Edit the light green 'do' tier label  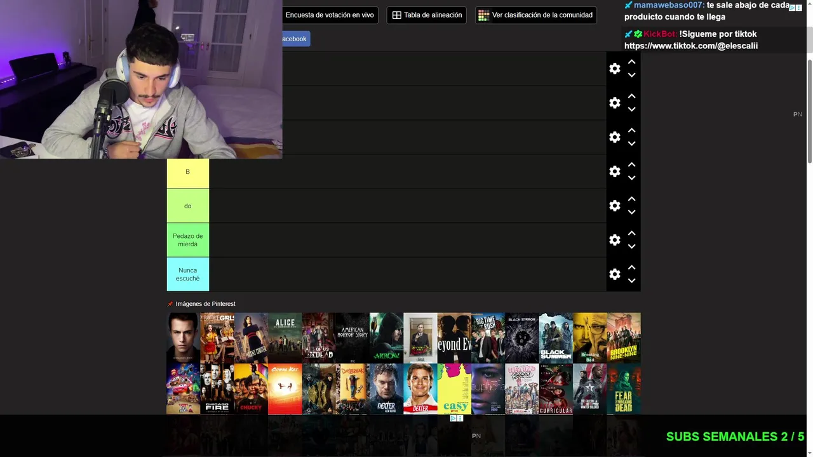[x=188, y=206]
